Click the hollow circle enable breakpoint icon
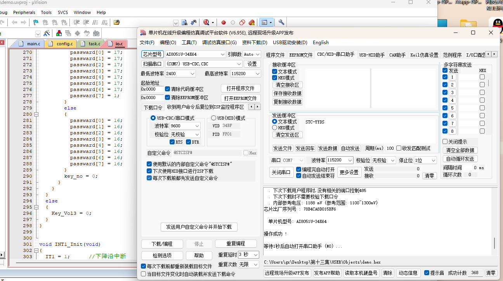Screen dimensions: 503x281 point(233,22)
